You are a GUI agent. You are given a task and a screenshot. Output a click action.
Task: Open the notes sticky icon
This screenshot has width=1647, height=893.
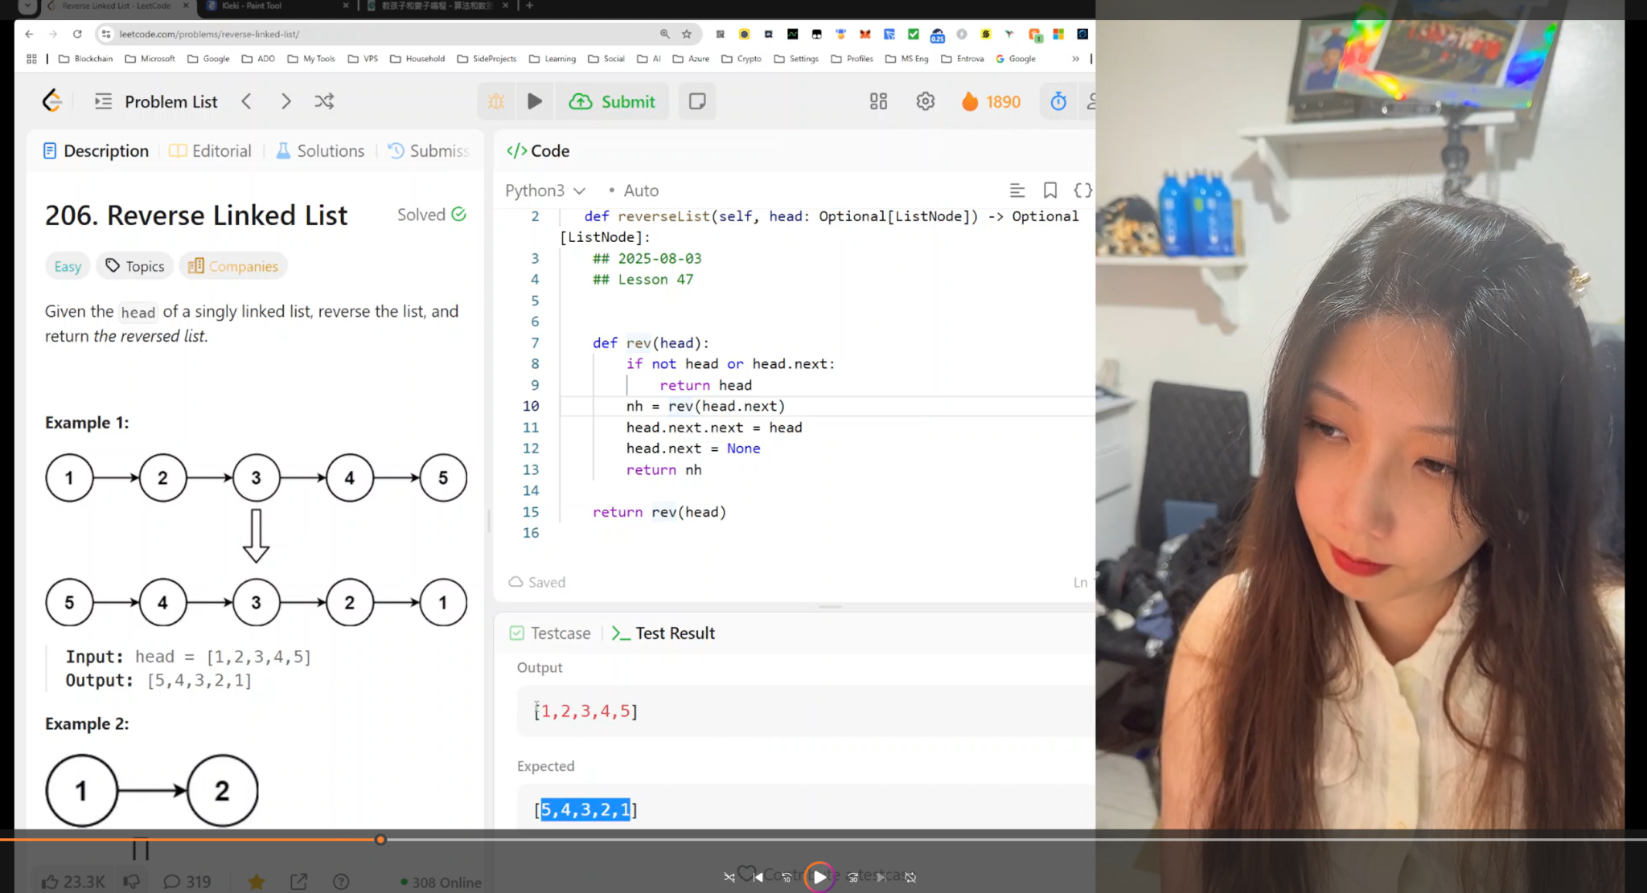[x=697, y=101]
